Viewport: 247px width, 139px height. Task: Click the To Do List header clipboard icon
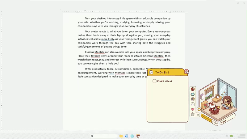151,72
